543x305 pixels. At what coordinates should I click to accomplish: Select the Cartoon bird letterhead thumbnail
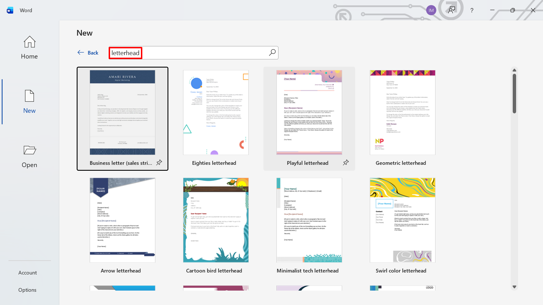point(216,220)
